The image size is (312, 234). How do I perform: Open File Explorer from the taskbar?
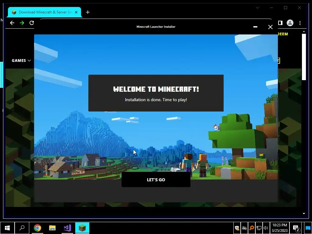[52, 228]
